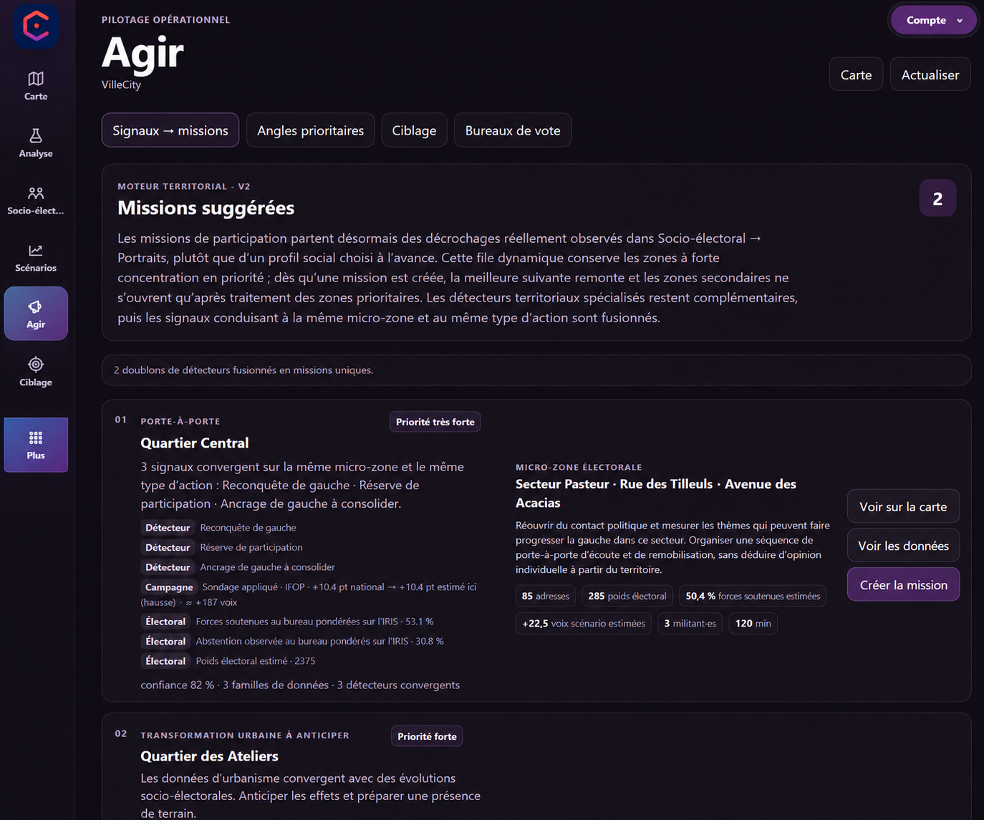Click the Priorité très forte badge
This screenshot has width=984, height=820.
click(x=435, y=422)
